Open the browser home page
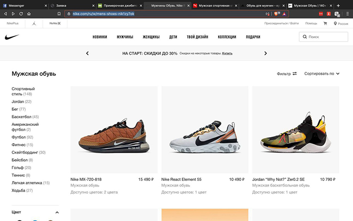 pos(29,14)
